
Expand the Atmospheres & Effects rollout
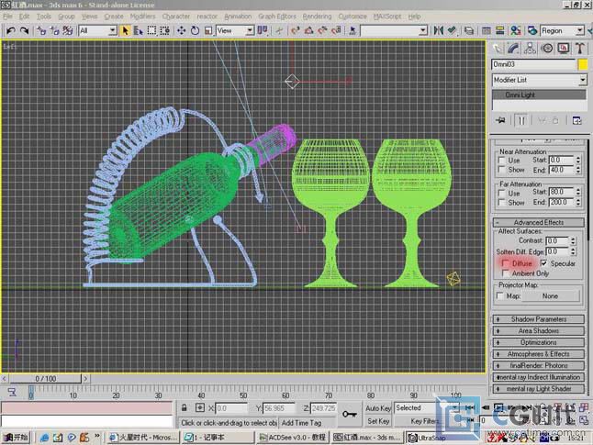[x=539, y=354]
